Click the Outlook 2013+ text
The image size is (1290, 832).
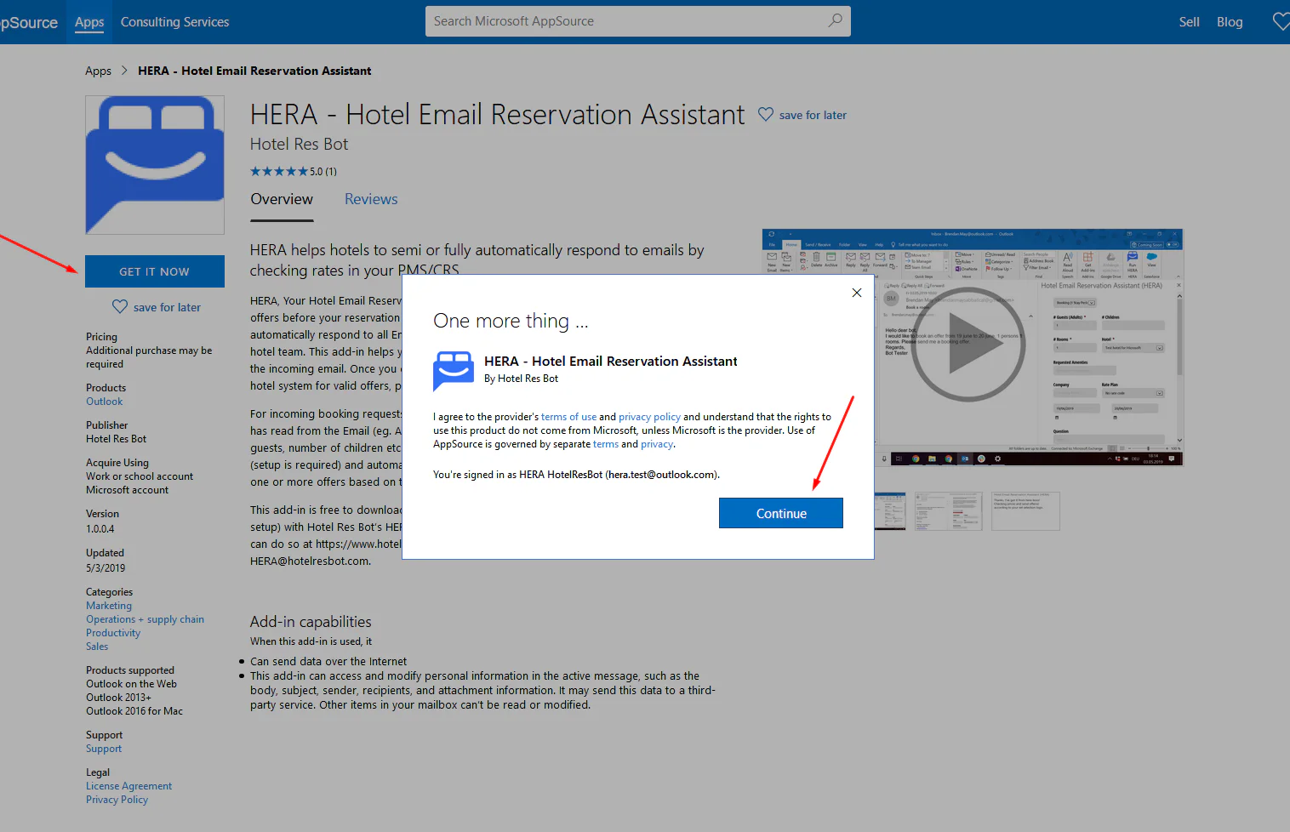click(x=118, y=698)
